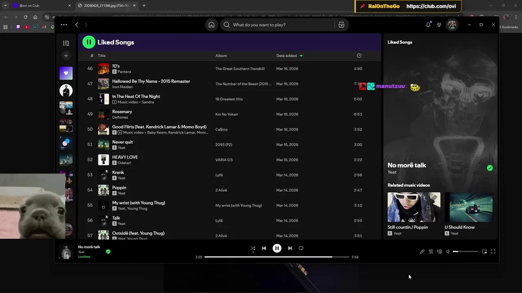Pause playback with the green Liked Songs button
The height and width of the screenshot is (293, 522).
coord(88,42)
